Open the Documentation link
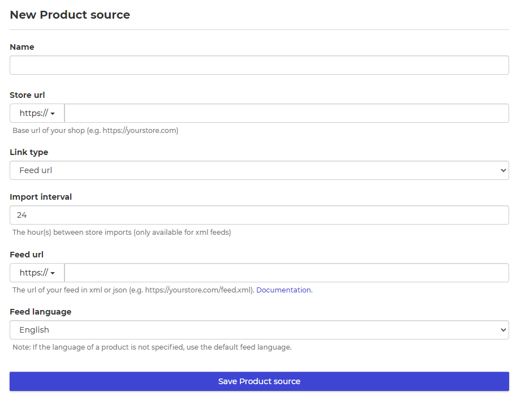 click(283, 290)
